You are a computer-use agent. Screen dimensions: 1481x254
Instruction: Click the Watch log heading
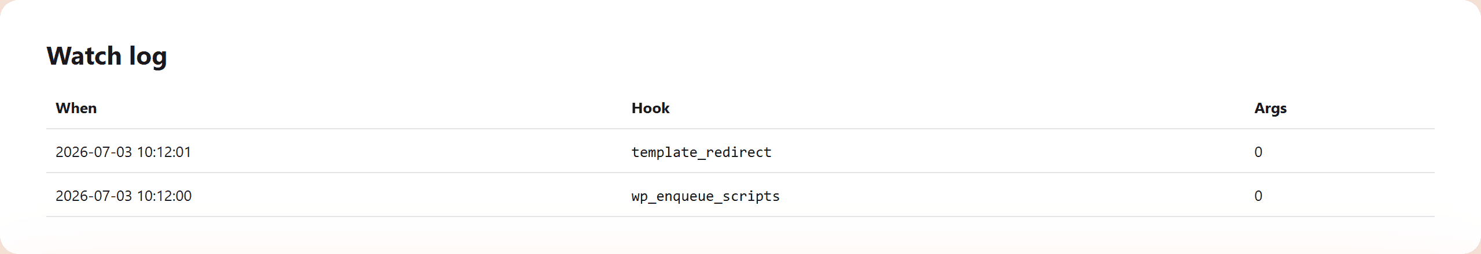coord(107,56)
